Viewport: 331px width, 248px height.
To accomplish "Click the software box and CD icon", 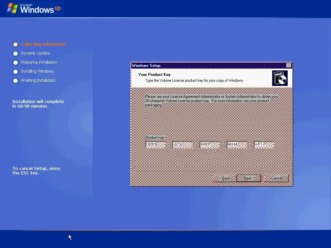I will pos(280,78).
